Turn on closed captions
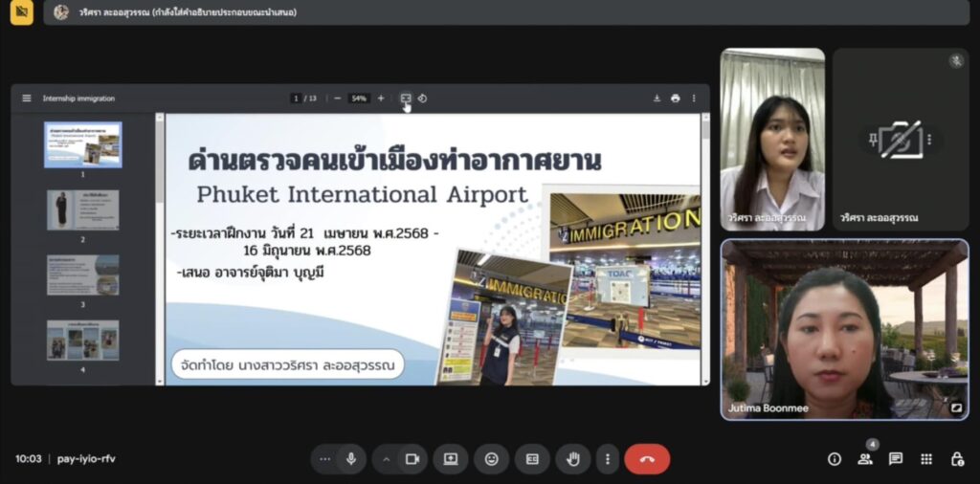This screenshot has width=980, height=484. 532,459
